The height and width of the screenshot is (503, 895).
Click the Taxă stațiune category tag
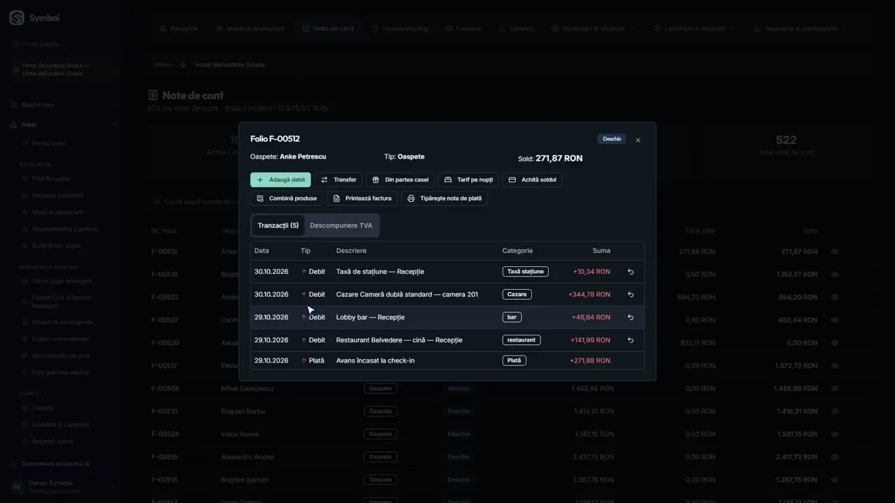tap(525, 272)
